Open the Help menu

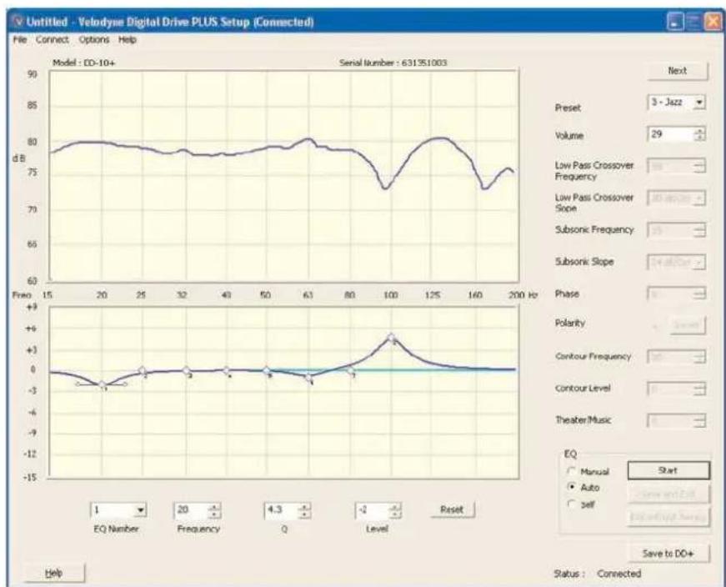[x=128, y=40]
